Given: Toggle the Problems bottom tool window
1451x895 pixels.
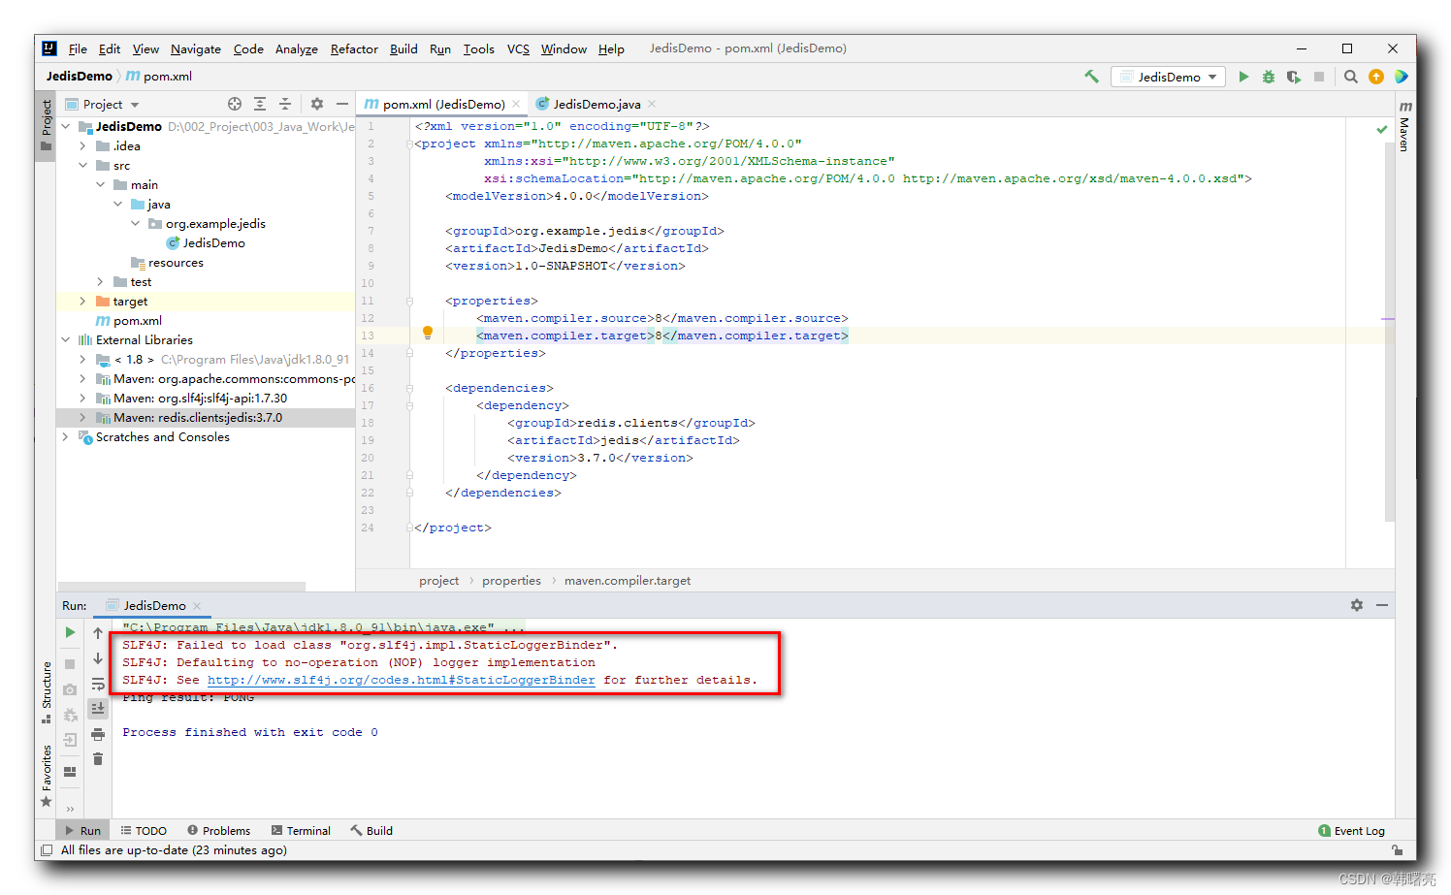Looking at the screenshot, I should [219, 831].
